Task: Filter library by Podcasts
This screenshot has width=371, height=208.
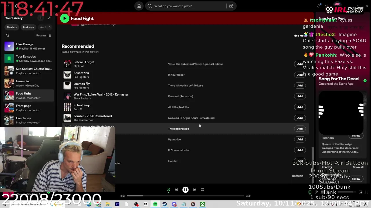Action: [28, 27]
